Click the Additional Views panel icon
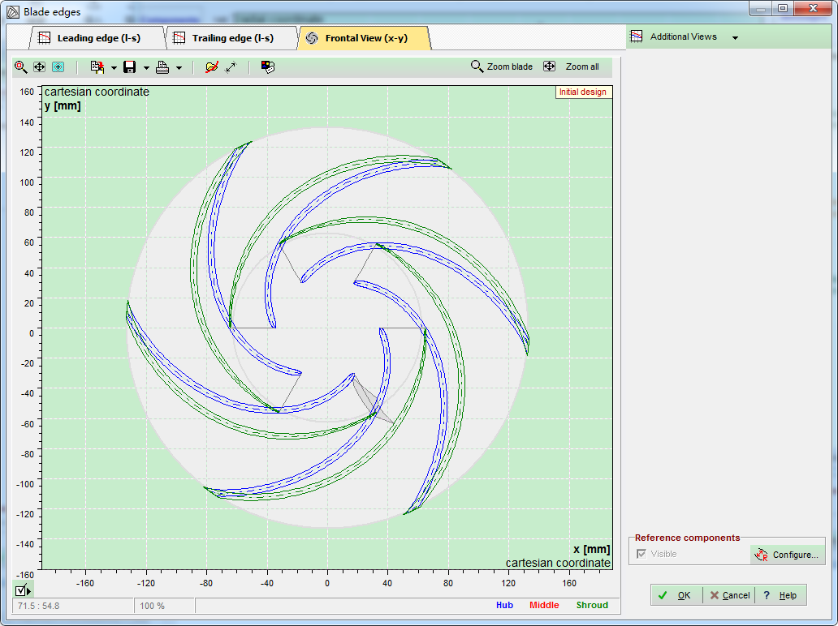The image size is (838, 626). click(636, 36)
